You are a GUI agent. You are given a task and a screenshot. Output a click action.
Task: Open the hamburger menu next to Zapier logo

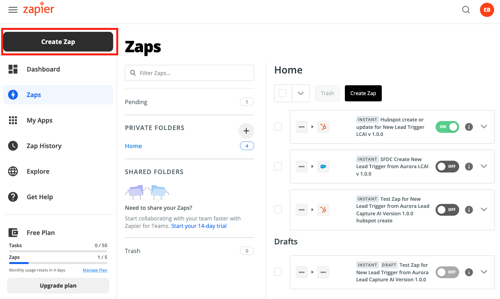(x=13, y=10)
